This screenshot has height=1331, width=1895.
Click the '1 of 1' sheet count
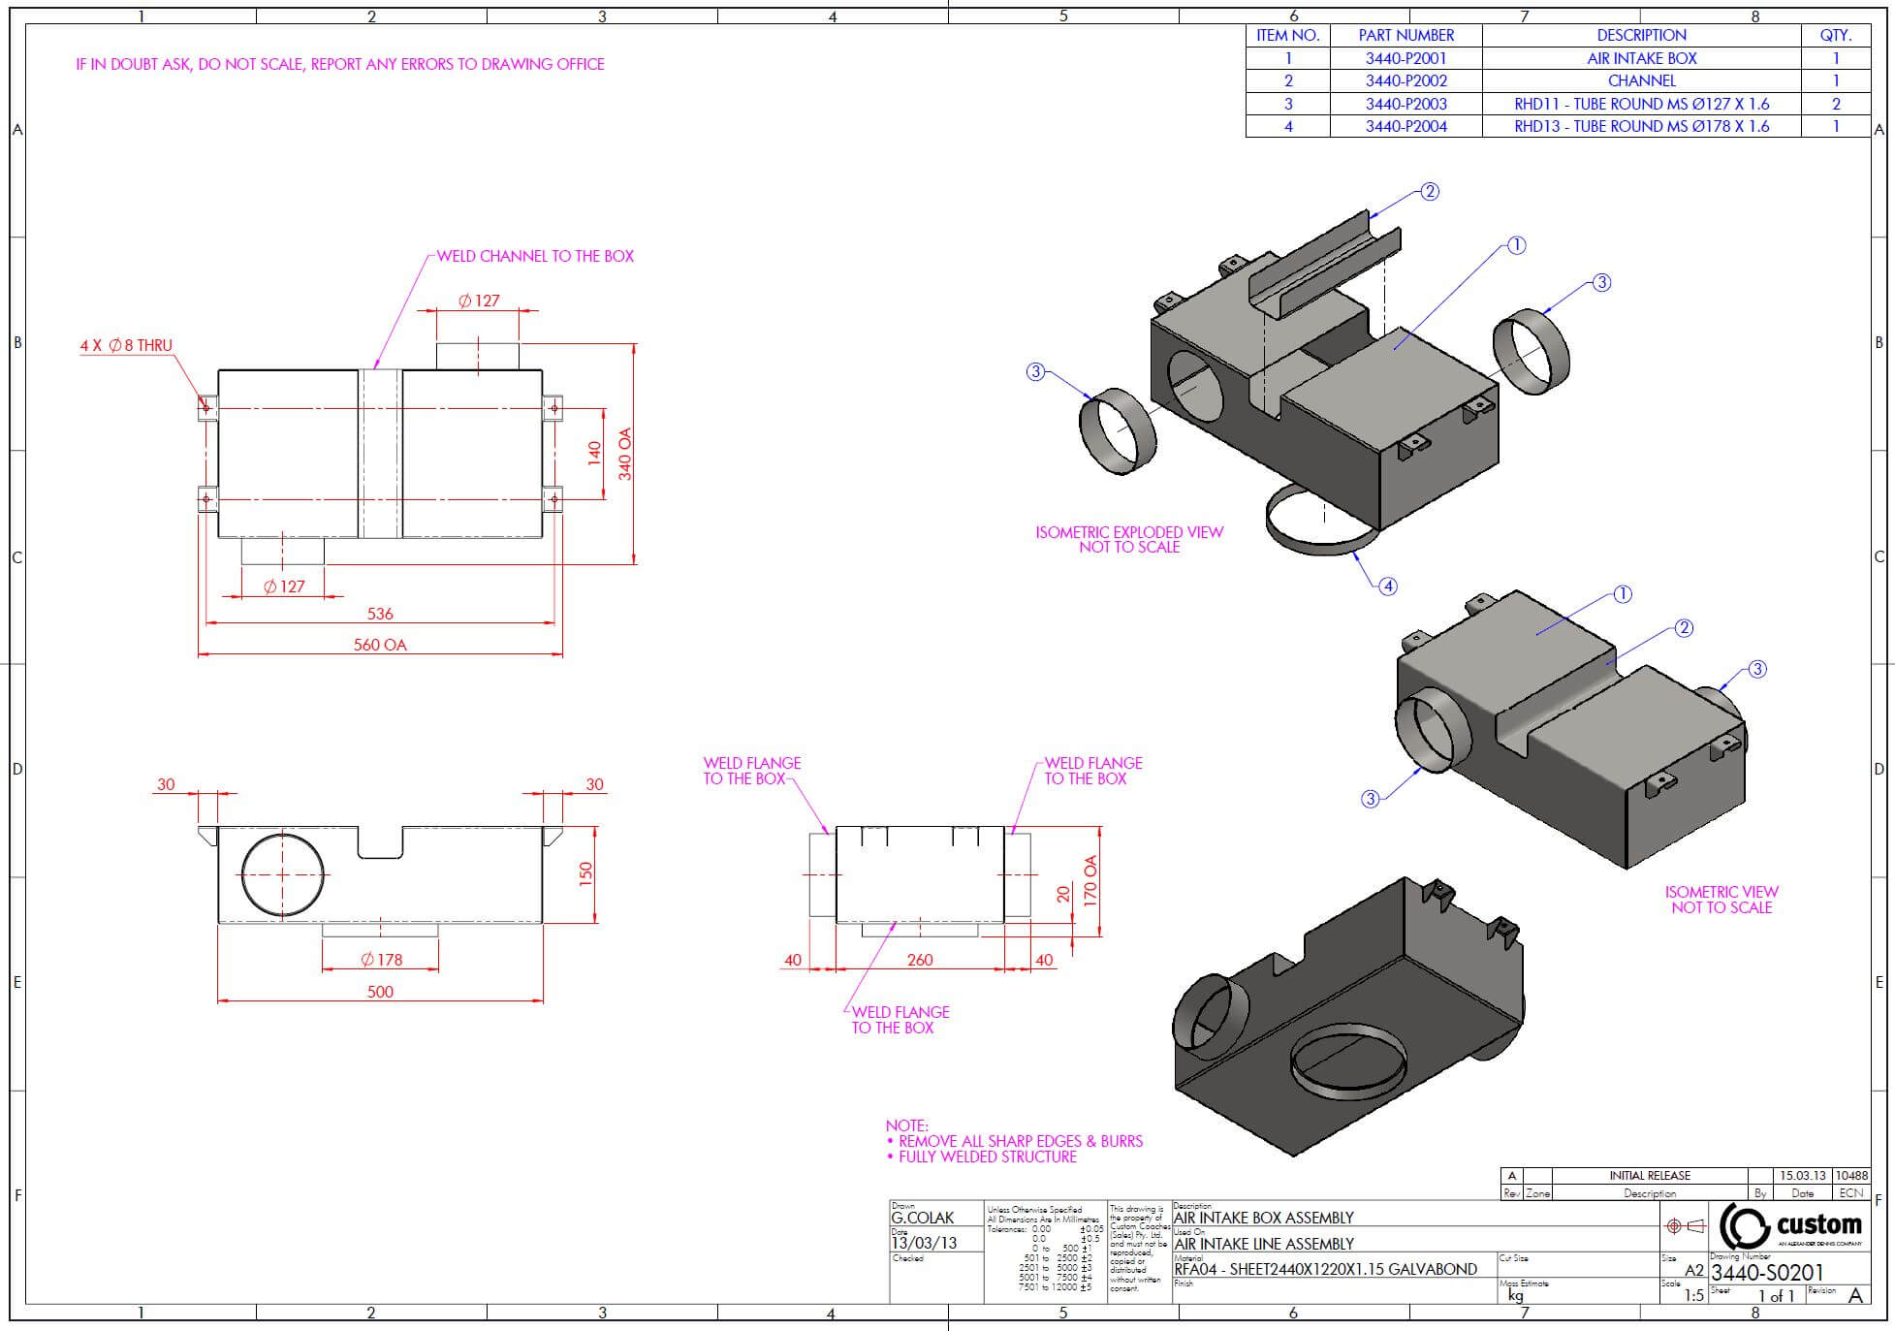1777,1296
